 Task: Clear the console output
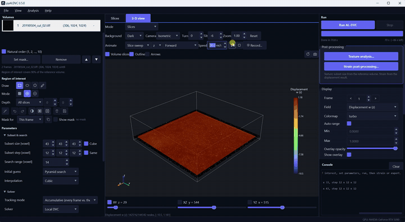tap(396, 166)
